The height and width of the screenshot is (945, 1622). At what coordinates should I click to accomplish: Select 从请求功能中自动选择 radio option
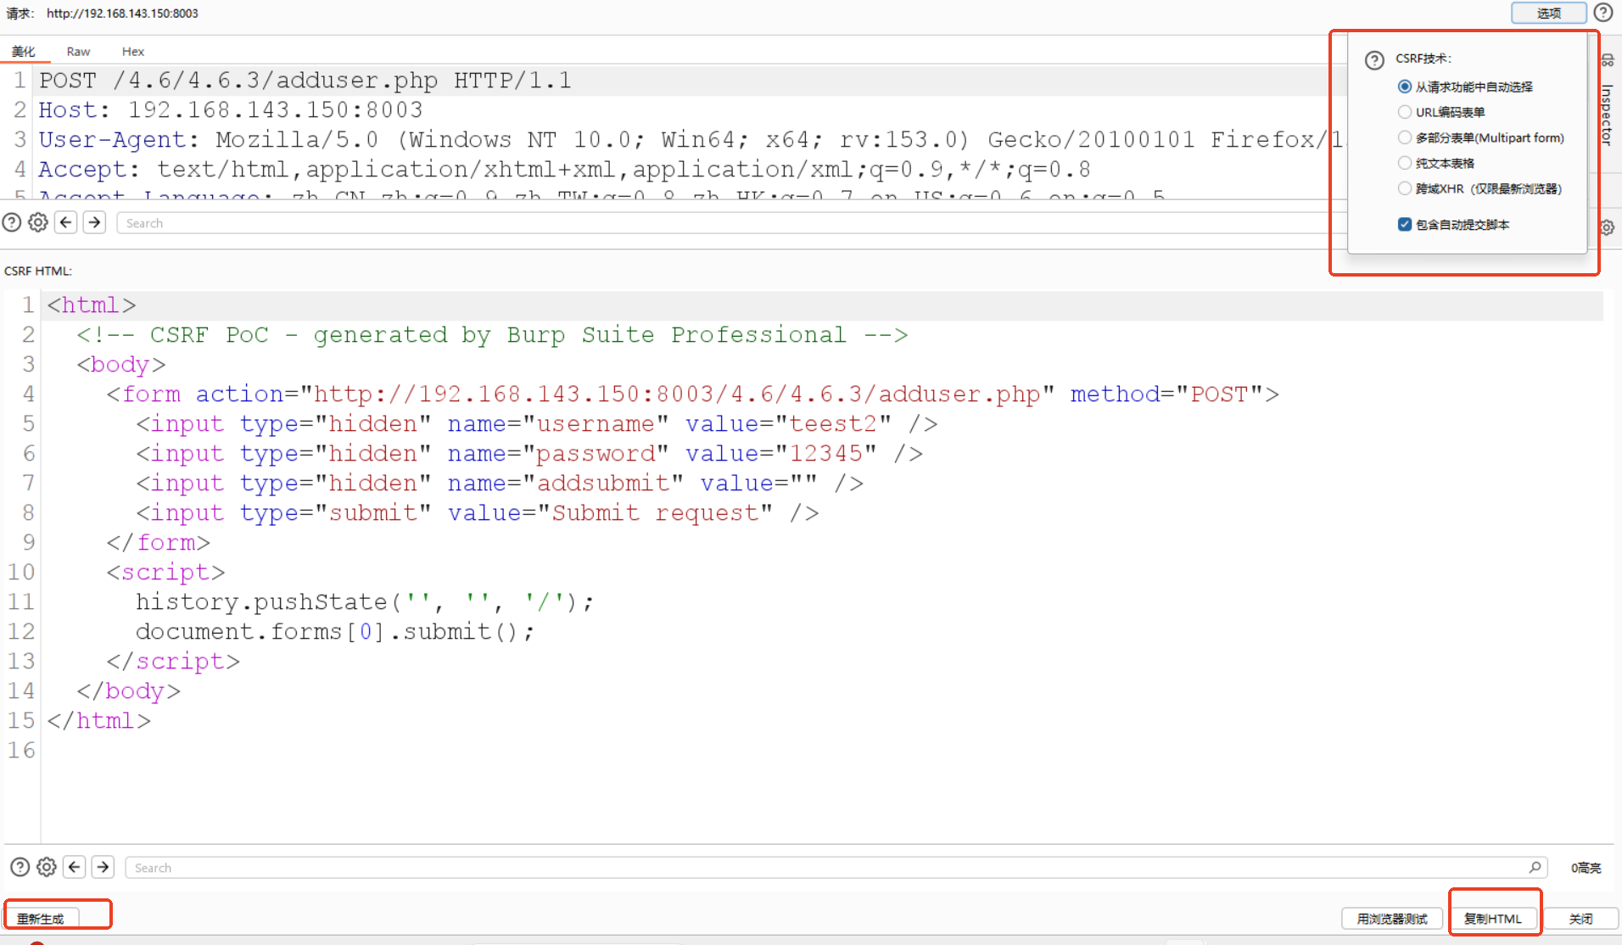[x=1405, y=87]
